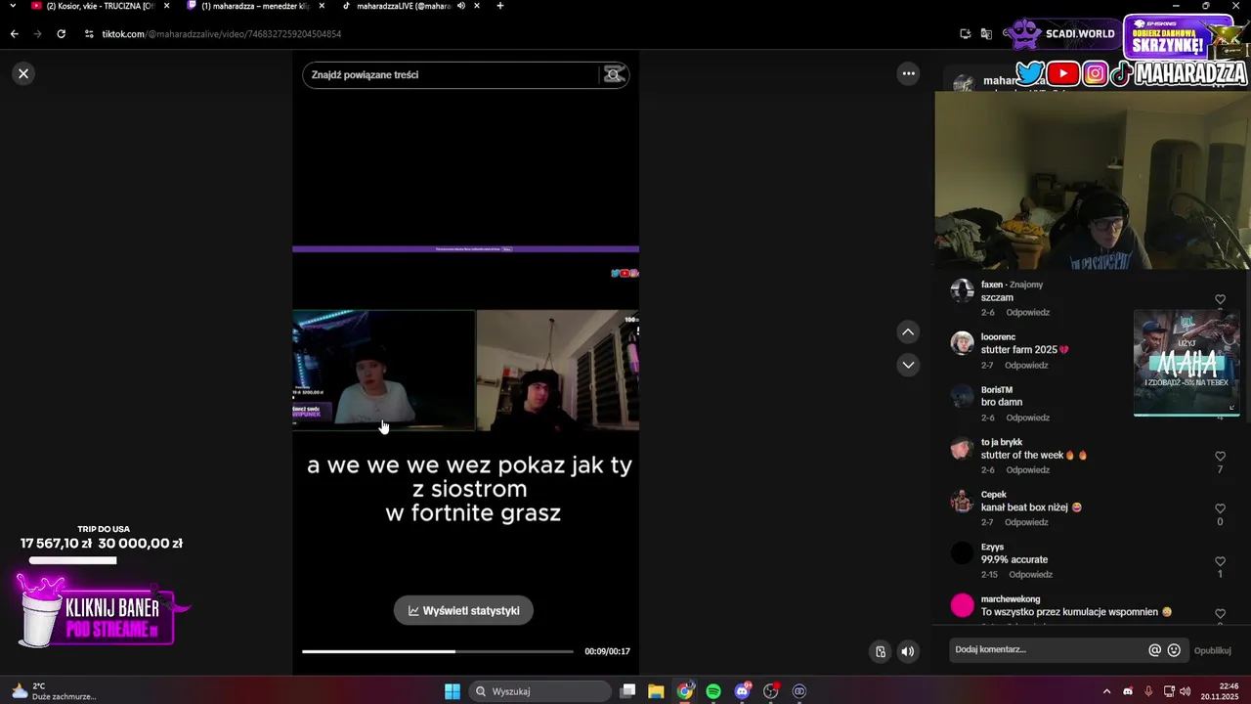Open the OBS icon on taskbar
The image size is (1251, 704).
[x=771, y=691]
